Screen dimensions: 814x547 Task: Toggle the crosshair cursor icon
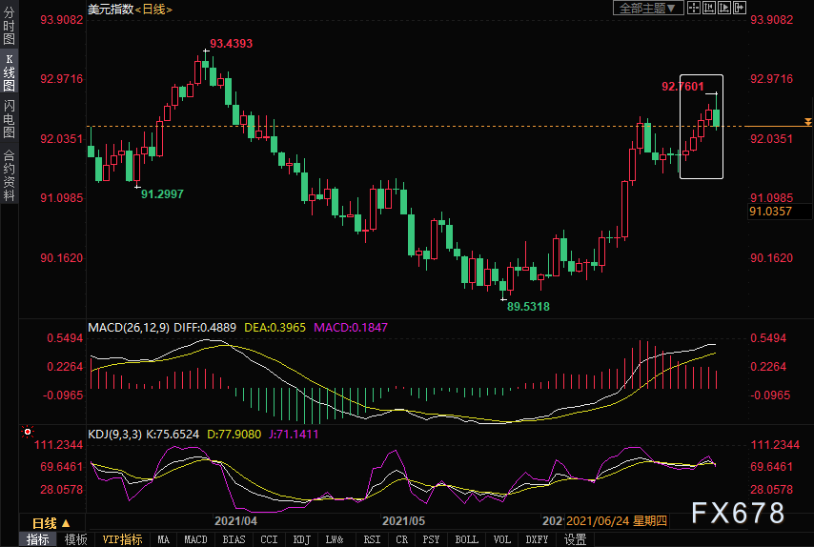pos(694,8)
